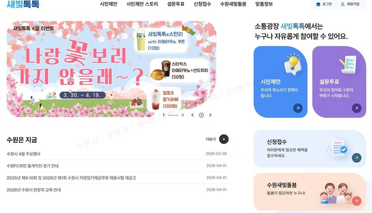
Task: Open the 설문투표 menu item
Action: click(176, 4)
